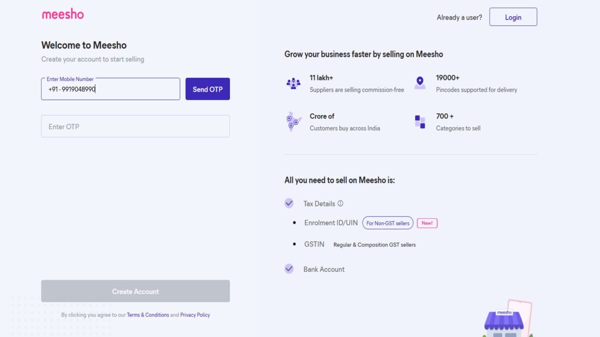Open the Terms & Conditions link

pyautogui.click(x=148, y=315)
